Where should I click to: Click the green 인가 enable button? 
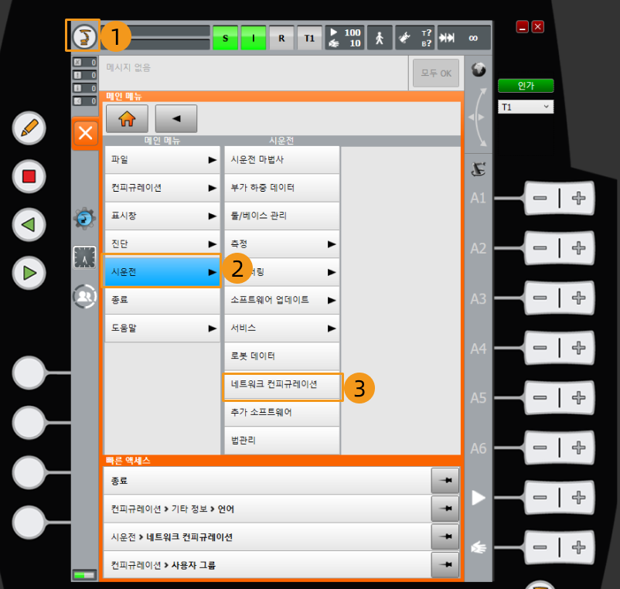(x=526, y=85)
